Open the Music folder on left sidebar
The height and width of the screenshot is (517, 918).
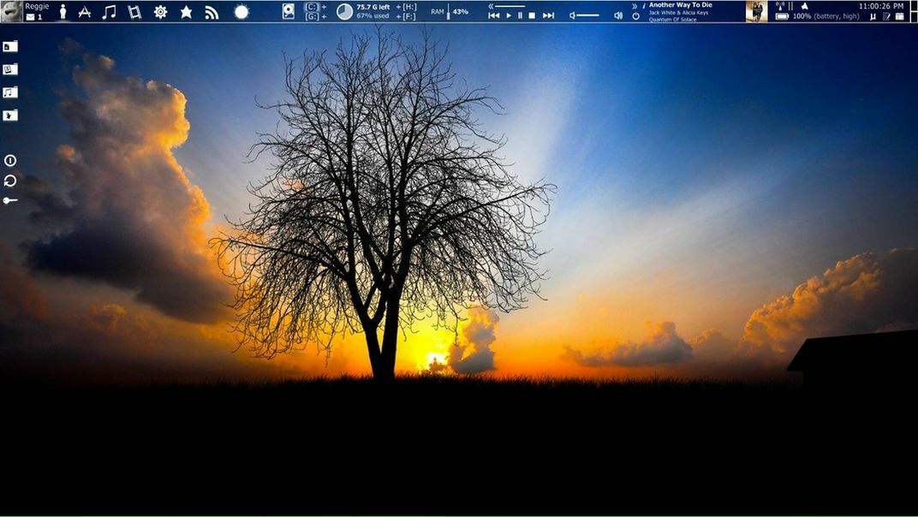[10, 92]
